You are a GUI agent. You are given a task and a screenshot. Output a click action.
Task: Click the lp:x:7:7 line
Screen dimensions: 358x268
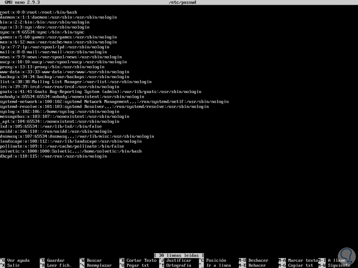[55, 47]
